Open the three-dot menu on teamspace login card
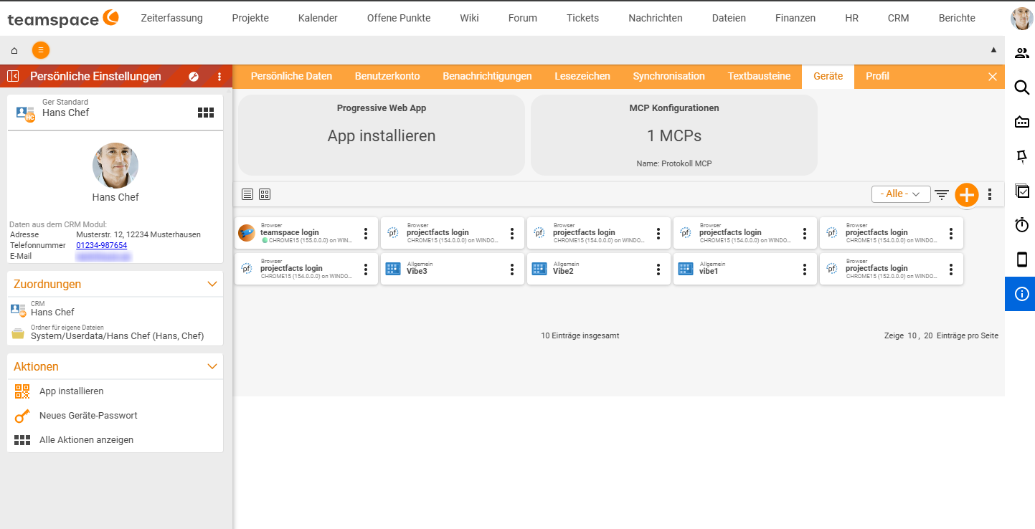The width and height of the screenshot is (1035, 529). click(366, 233)
